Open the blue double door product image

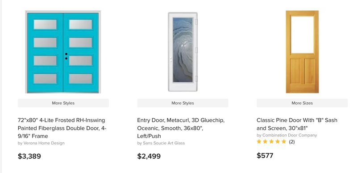click(63, 52)
